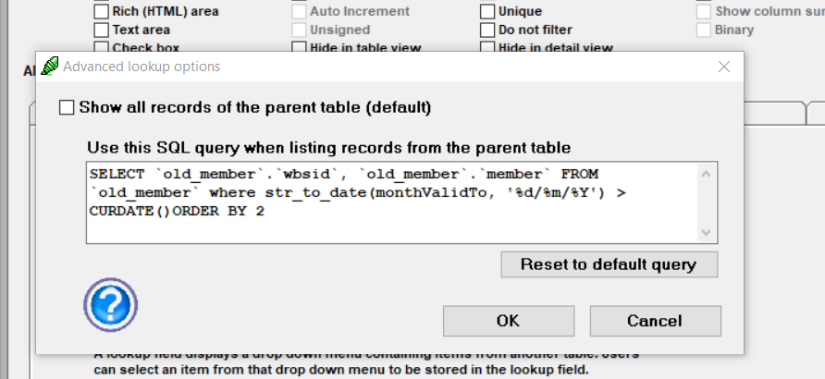Click the SQL box scrollbar up arrow
Image resolution: width=825 pixels, height=379 pixels.
[x=706, y=174]
